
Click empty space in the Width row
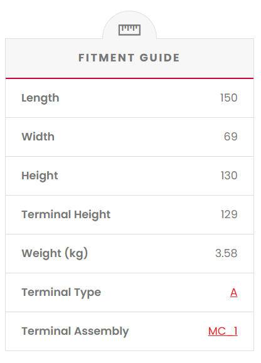(139, 137)
